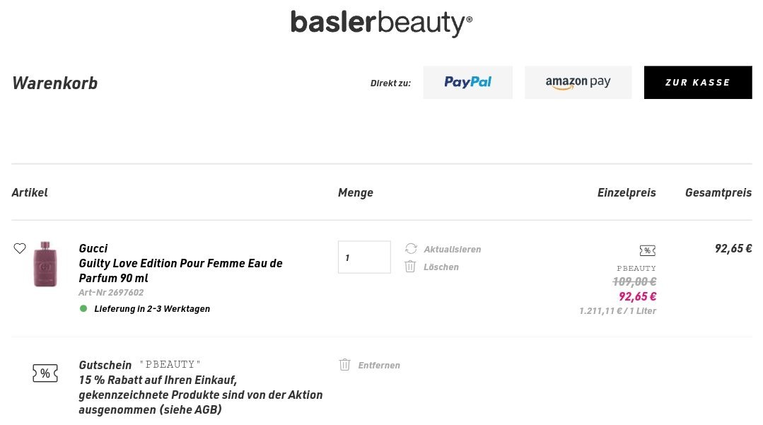Click the trash icon next to Löschen
Image resolution: width=763 pixels, height=425 pixels.
(410, 267)
